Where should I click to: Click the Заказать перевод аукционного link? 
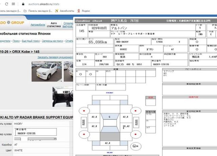(x=55, y=57)
